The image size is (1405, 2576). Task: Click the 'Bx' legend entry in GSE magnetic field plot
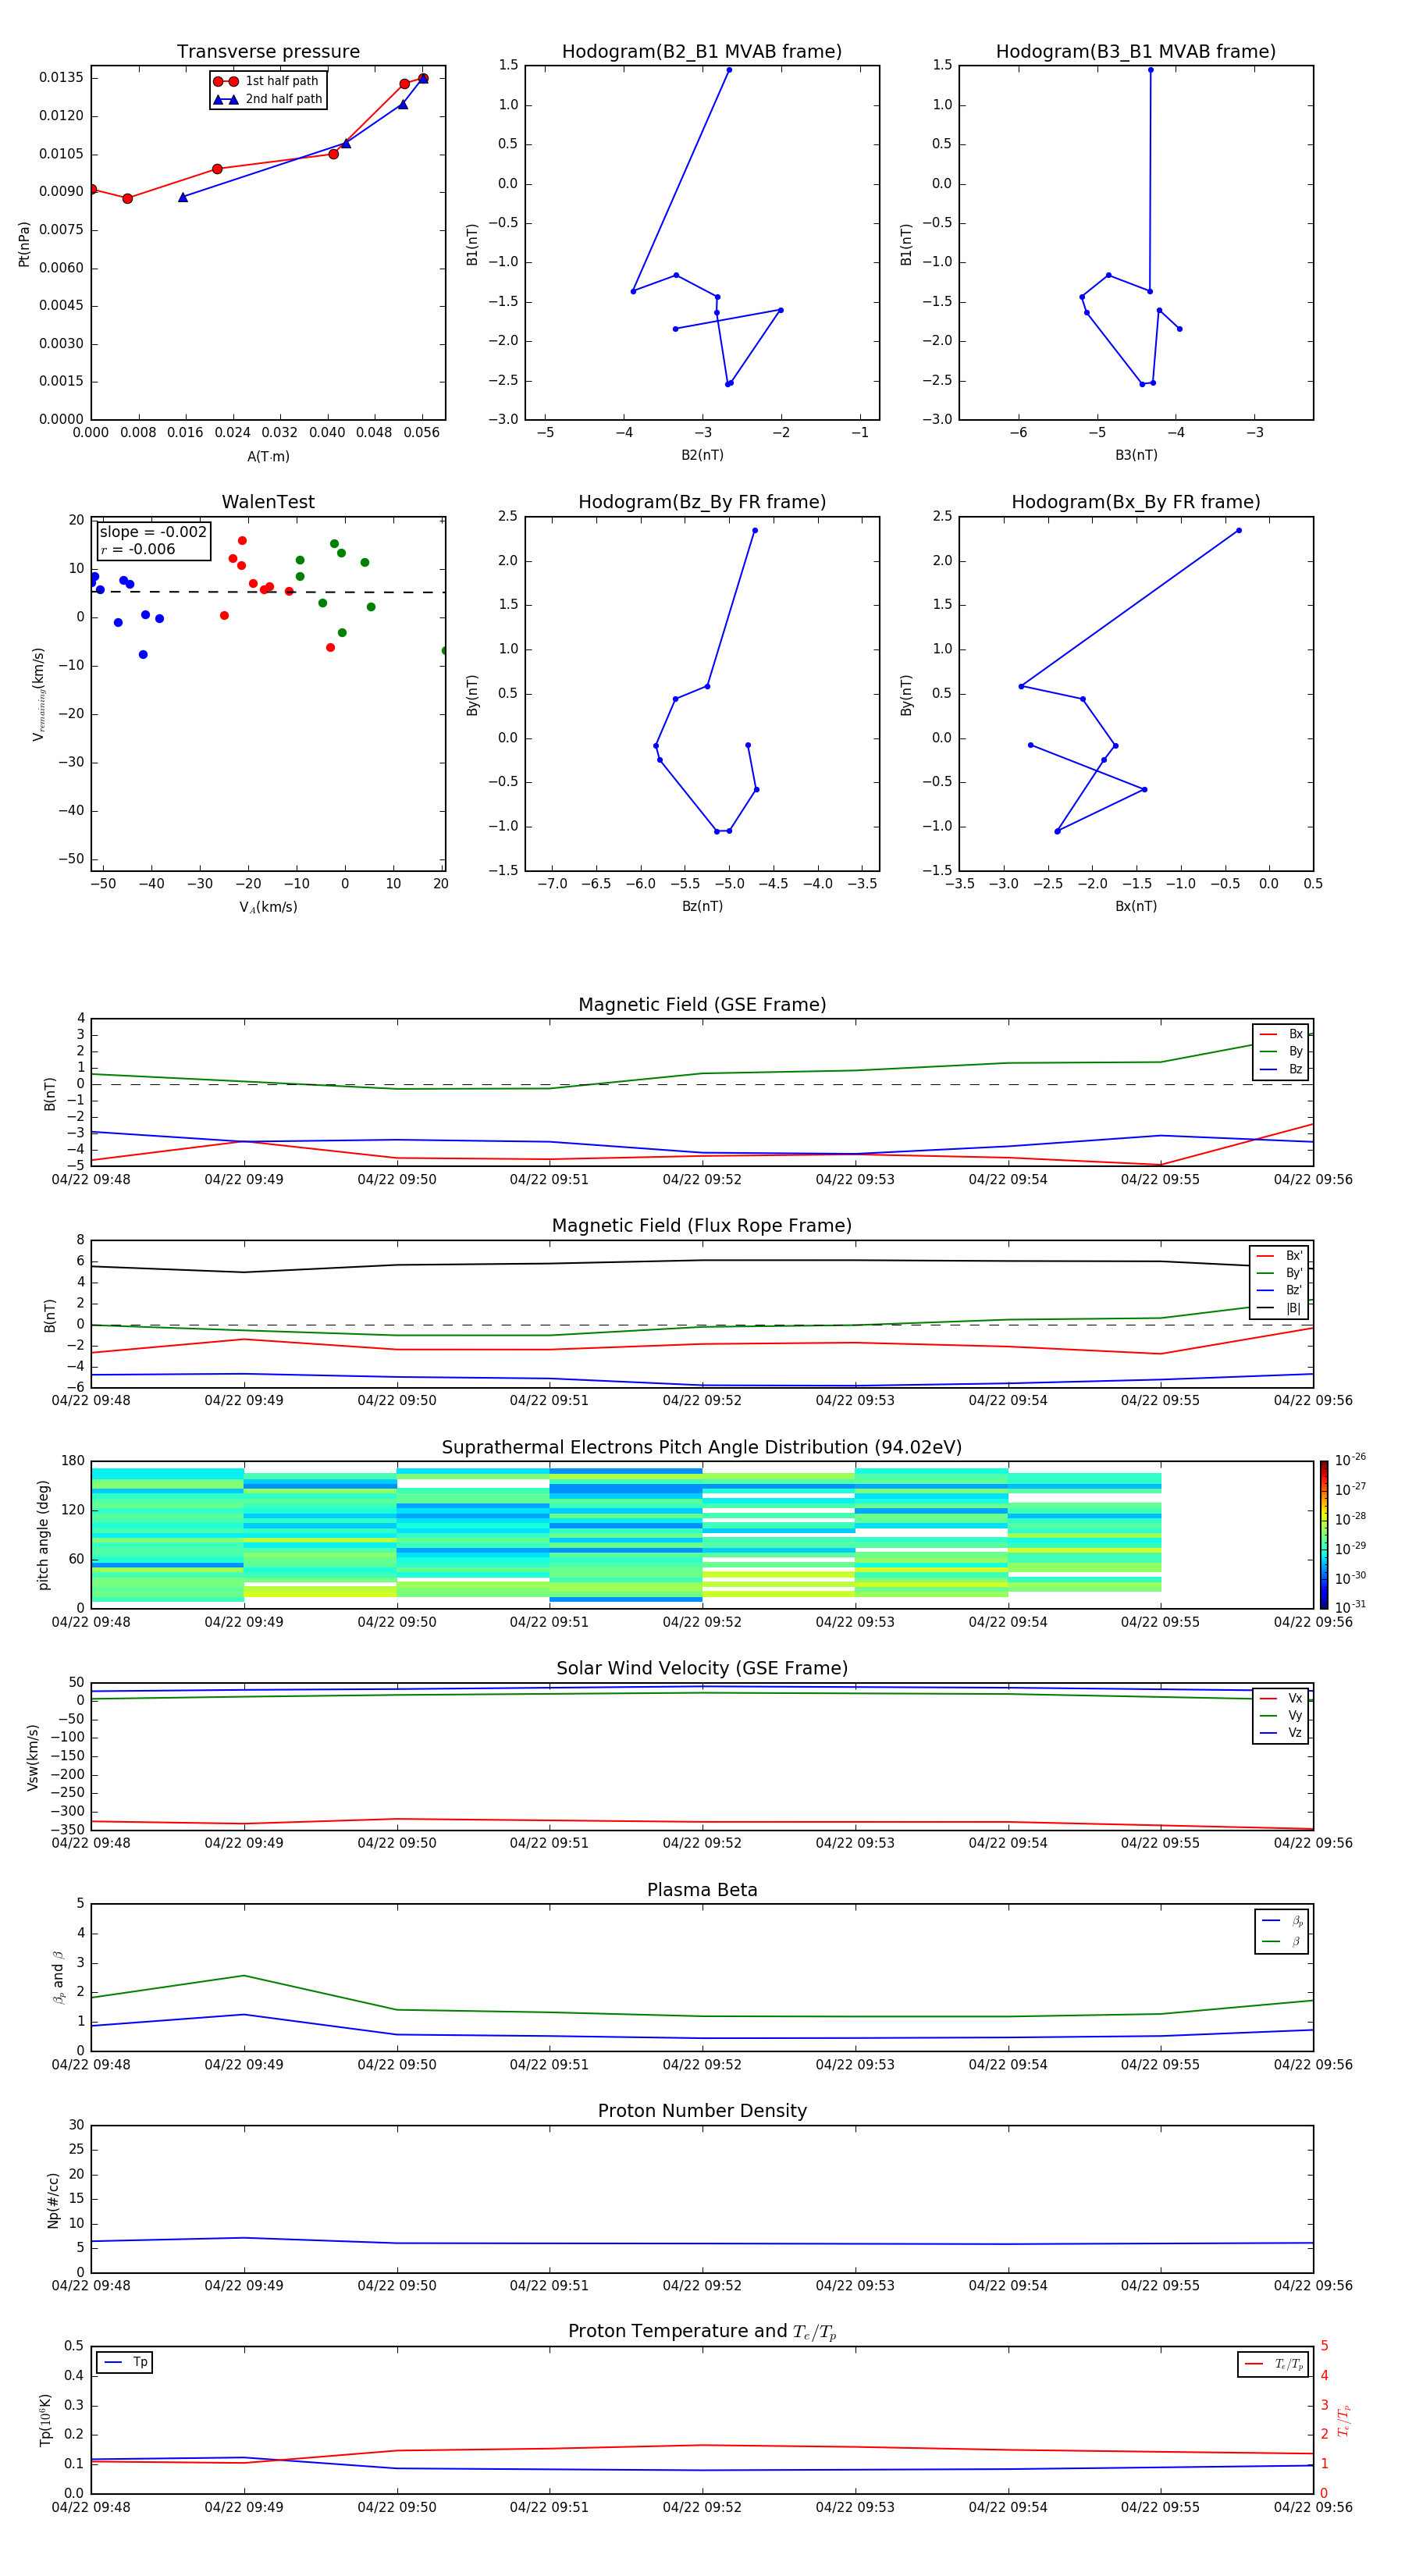click(x=1281, y=1035)
